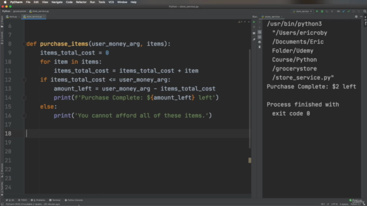Open the PyCharm application menu
The image size is (367, 206).
(x=16, y=2)
